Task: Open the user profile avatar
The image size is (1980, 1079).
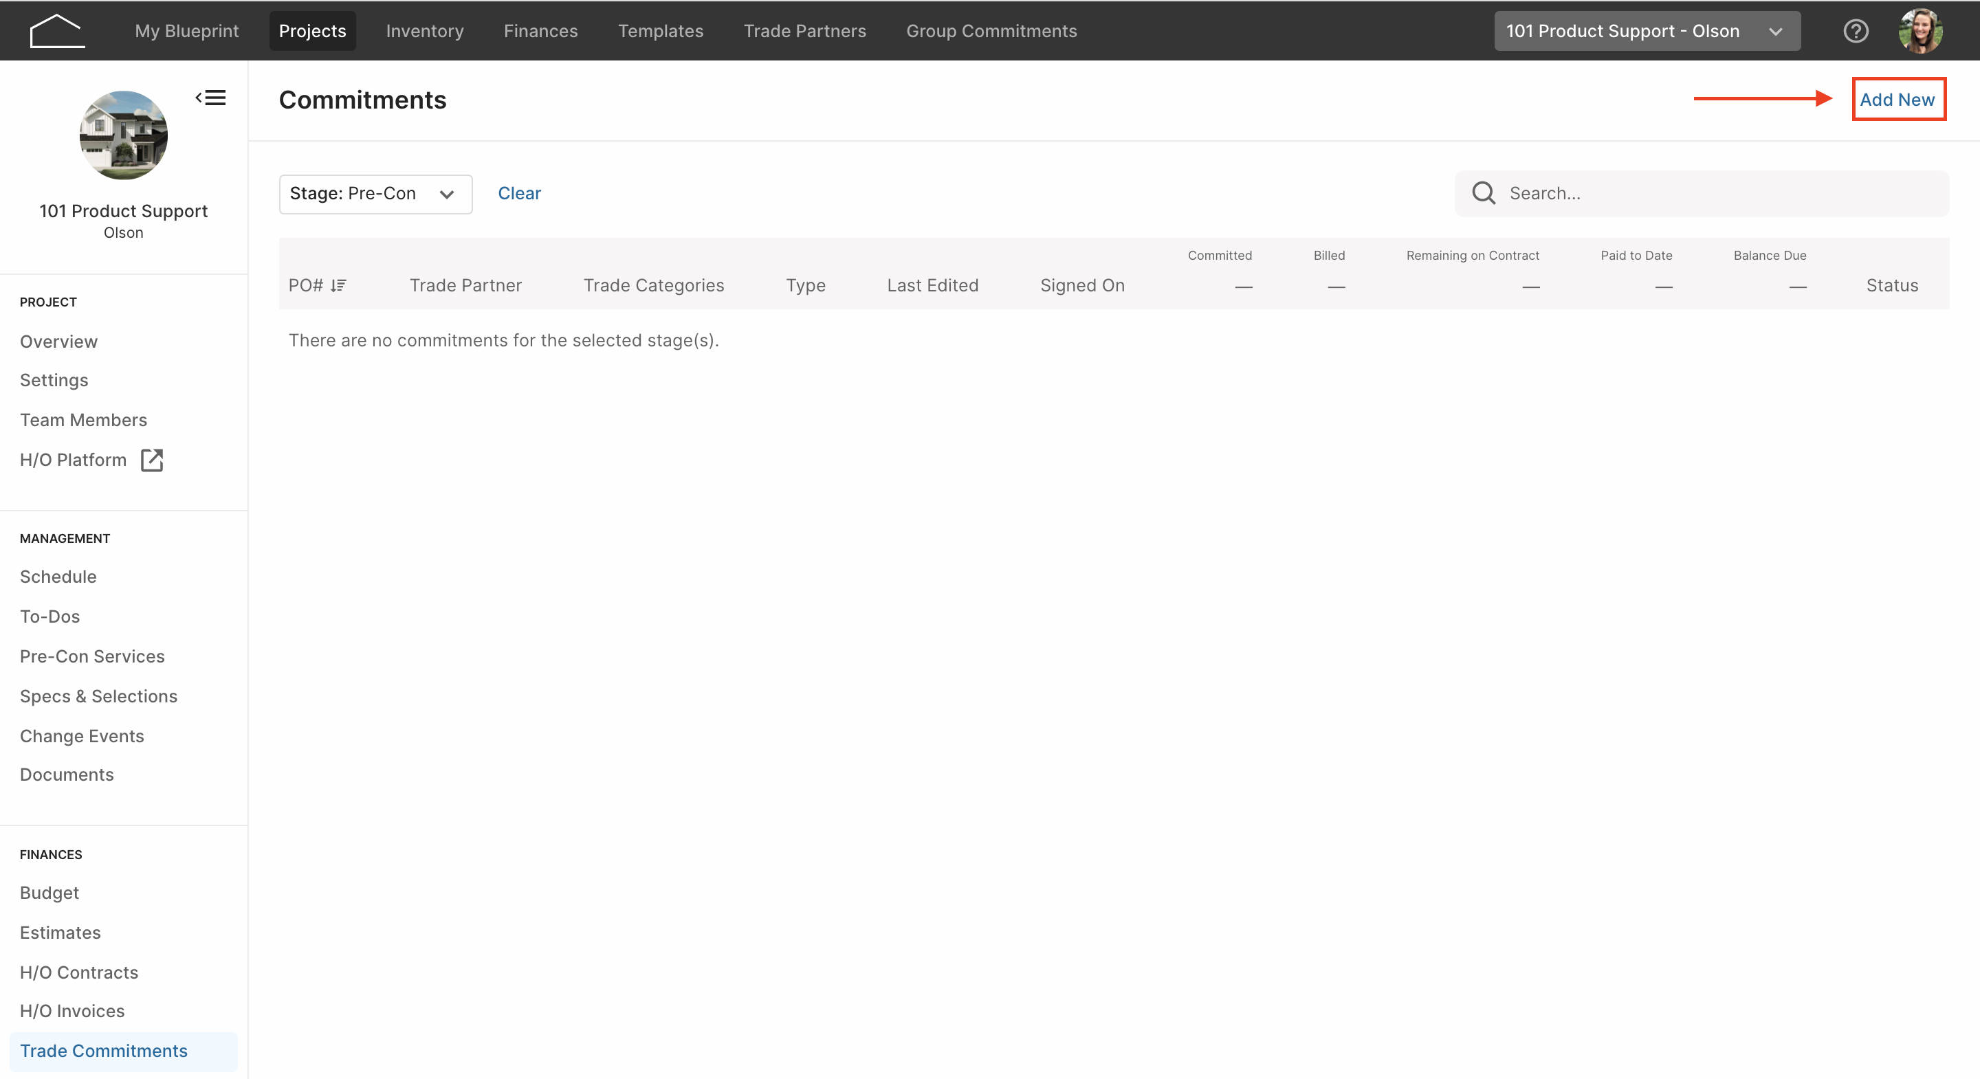Action: pos(1920,31)
